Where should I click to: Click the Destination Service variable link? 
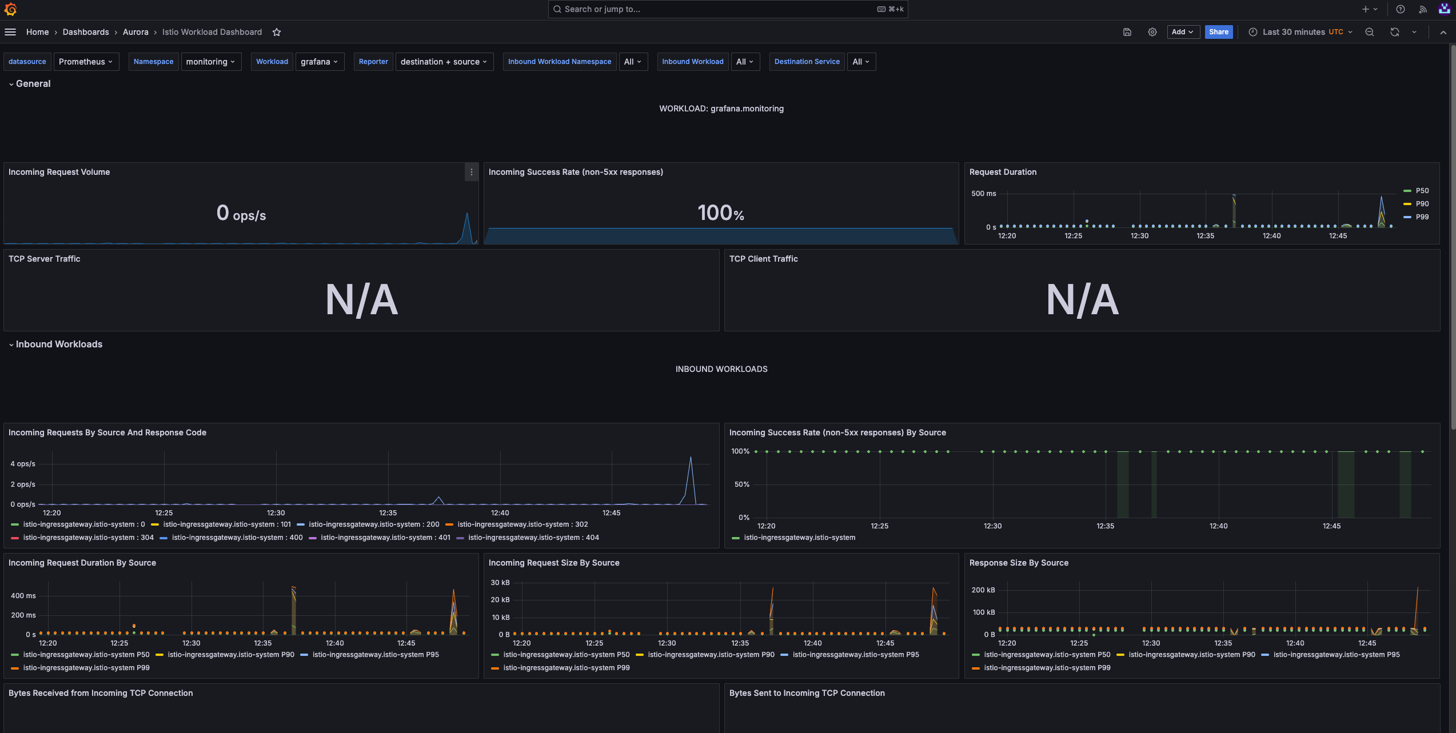(x=807, y=61)
